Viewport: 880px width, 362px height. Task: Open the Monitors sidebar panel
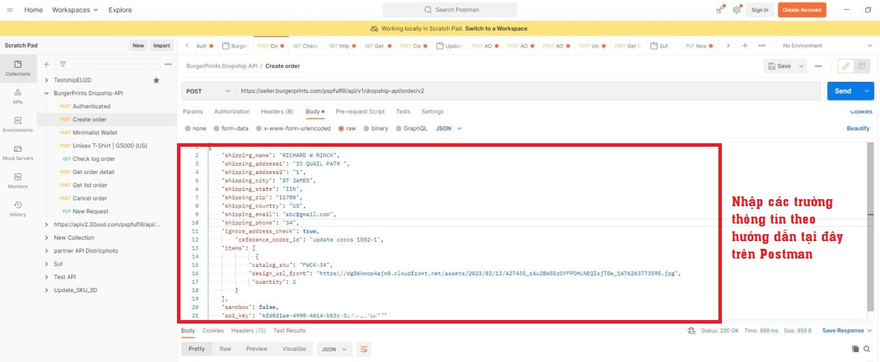17,181
